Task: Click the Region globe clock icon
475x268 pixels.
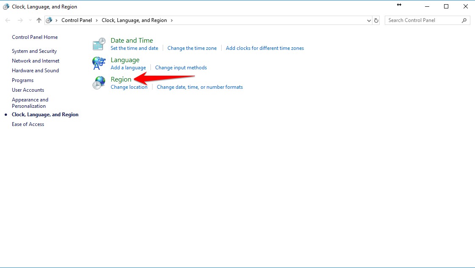Action: [99, 83]
